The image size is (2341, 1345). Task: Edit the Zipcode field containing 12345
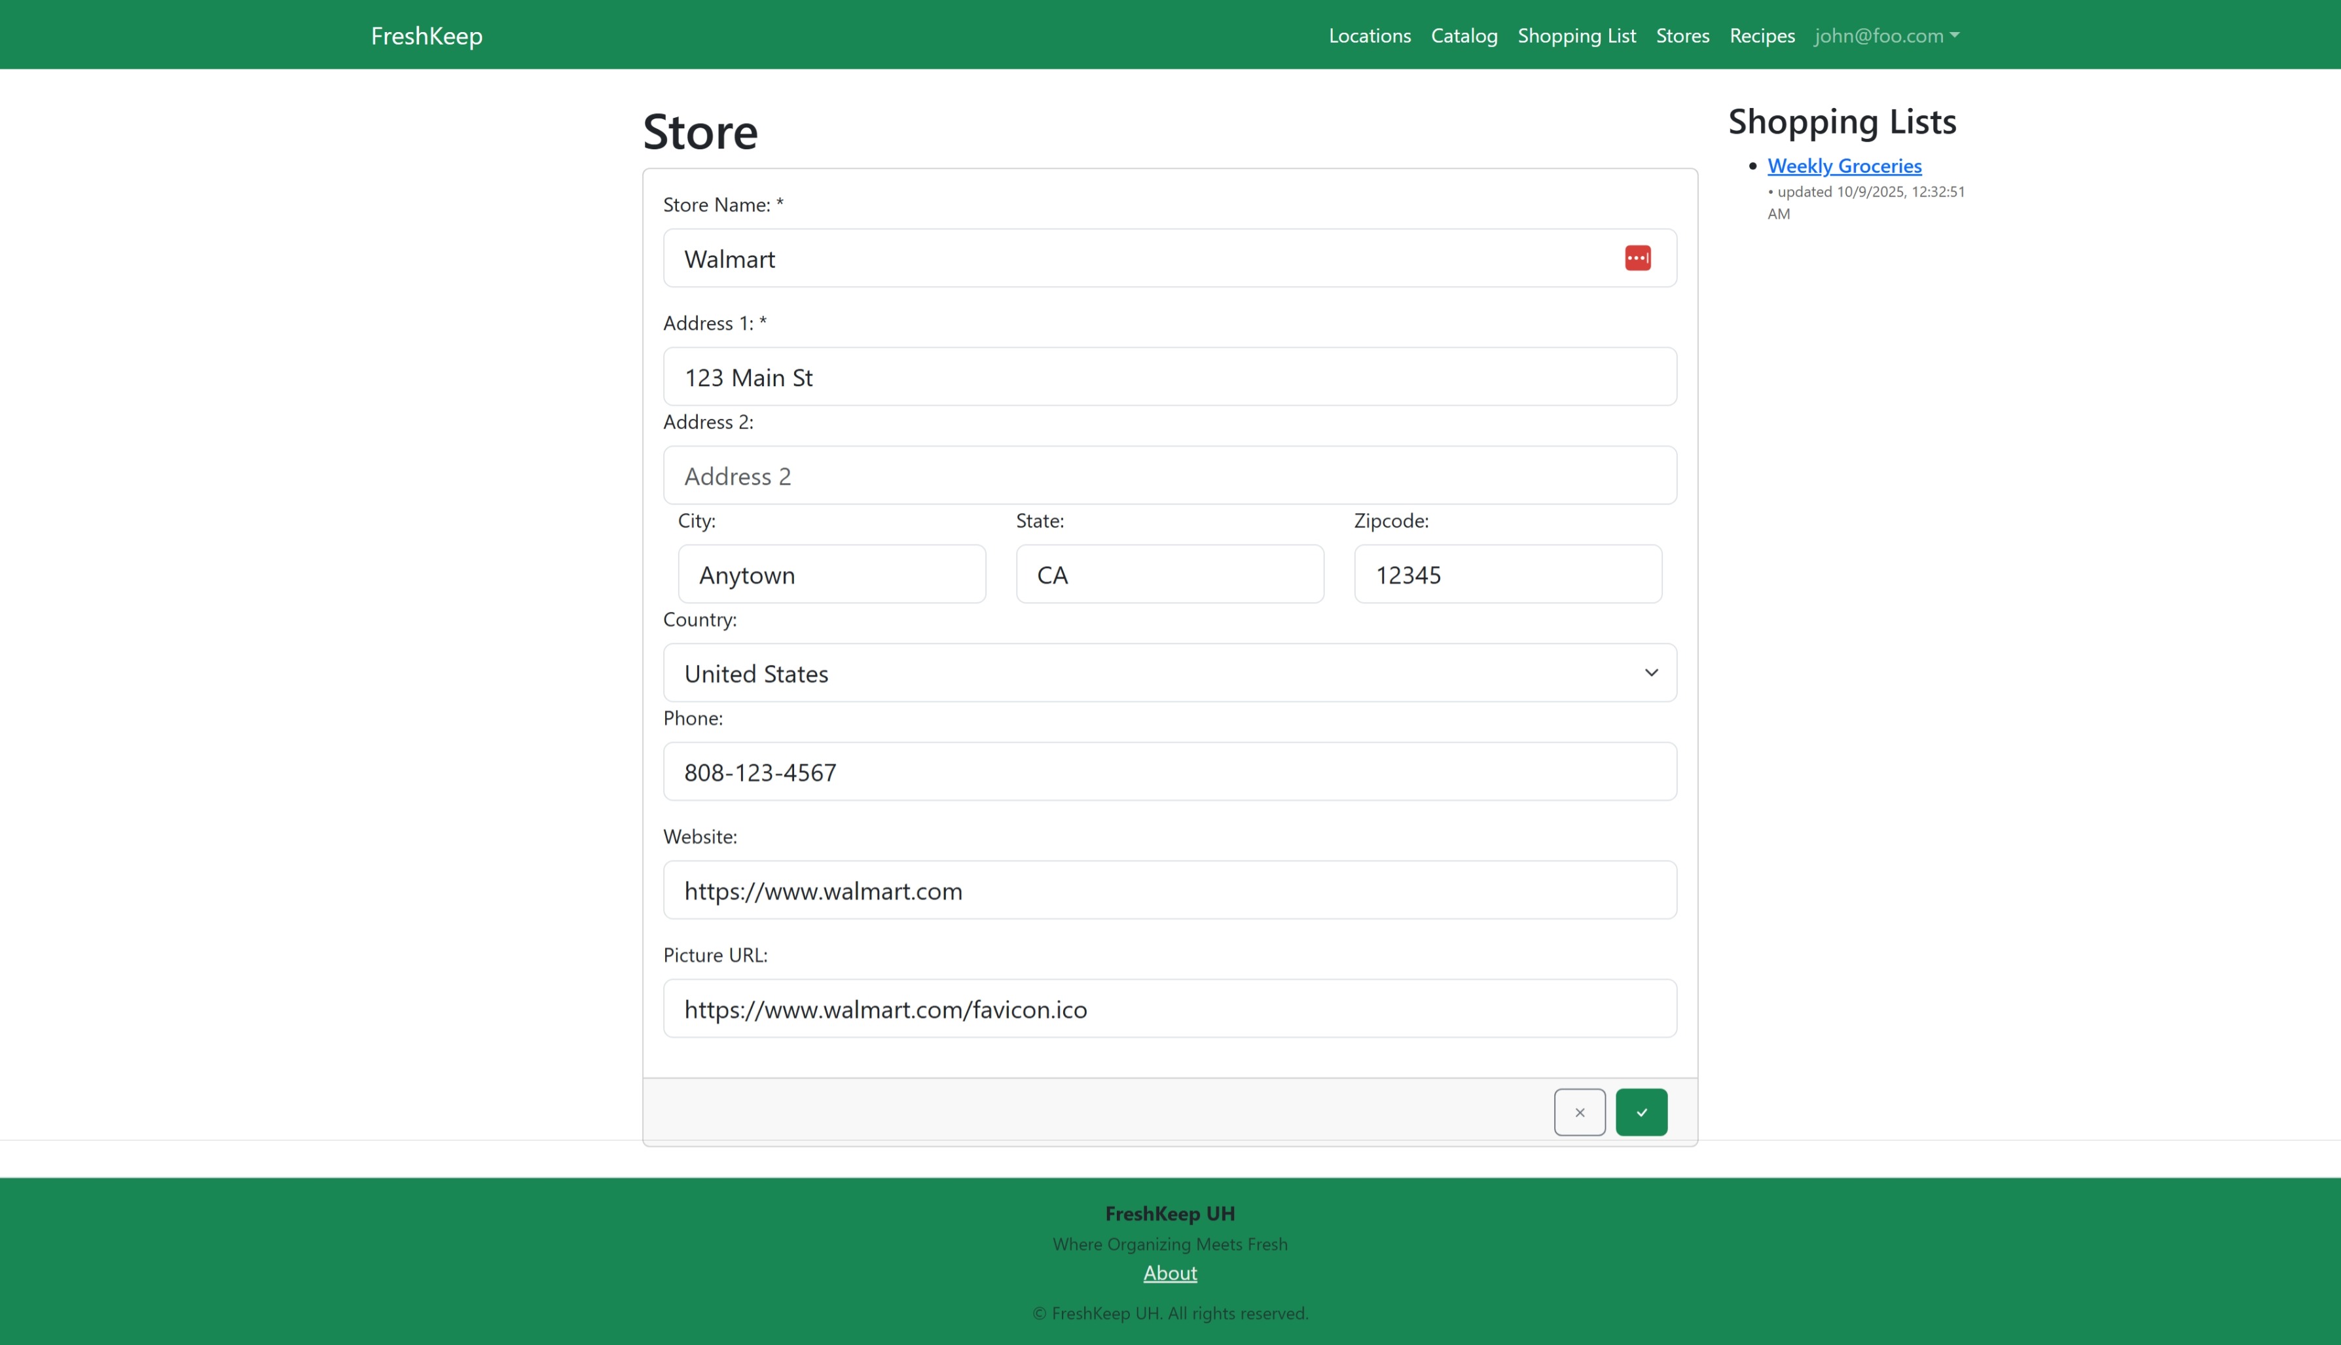click(x=1506, y=573)
